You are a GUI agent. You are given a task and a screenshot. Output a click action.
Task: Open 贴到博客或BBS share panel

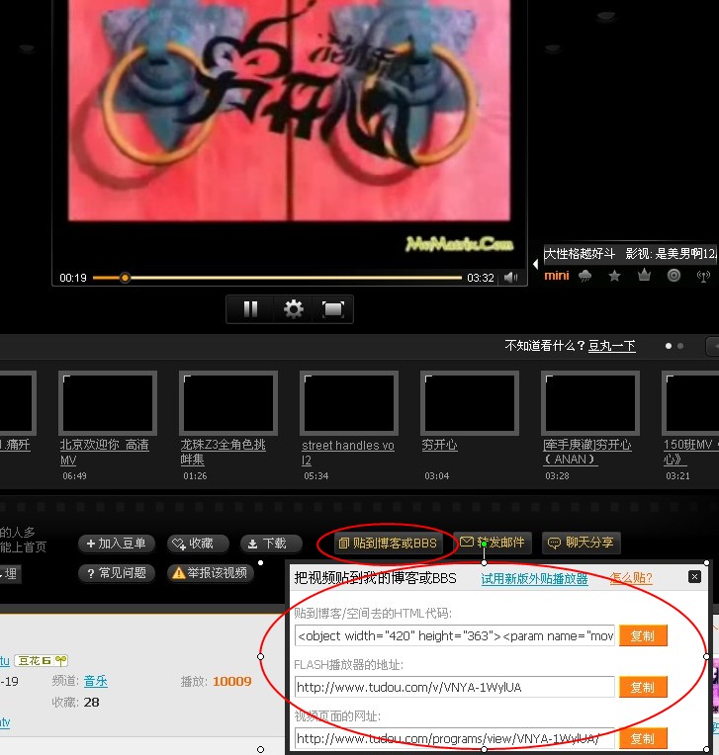pyautogui.click(x=387, y=544)
